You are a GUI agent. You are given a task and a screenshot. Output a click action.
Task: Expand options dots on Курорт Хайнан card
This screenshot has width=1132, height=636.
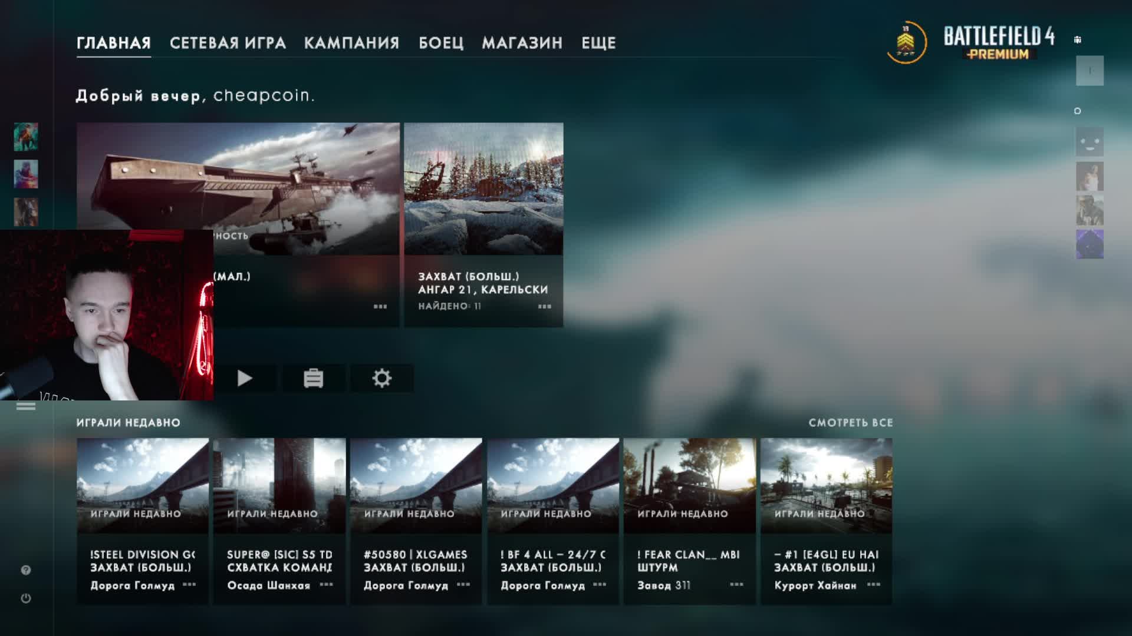tap(873, 585)
